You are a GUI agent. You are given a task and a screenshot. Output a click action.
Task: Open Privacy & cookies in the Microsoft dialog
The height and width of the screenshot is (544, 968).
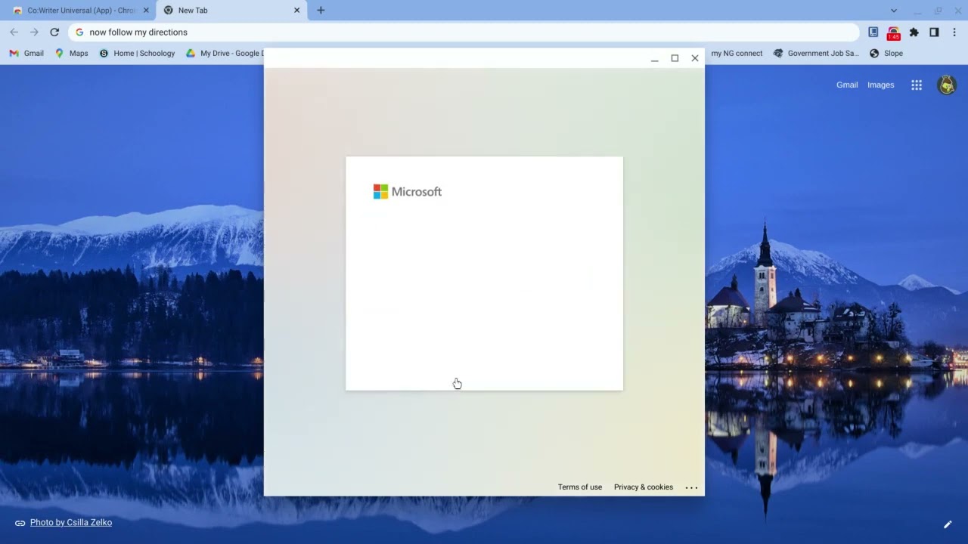point(644,487)
